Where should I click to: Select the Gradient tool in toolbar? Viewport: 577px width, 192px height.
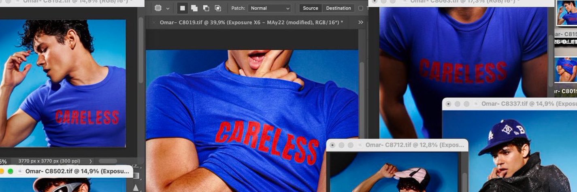pyautogui.click(x=136, y=176)
